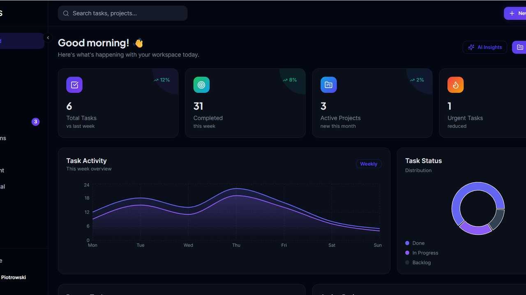Click the Urgent Tasks label
Viewport: 526px width, 295px height.
pos(465,118)
